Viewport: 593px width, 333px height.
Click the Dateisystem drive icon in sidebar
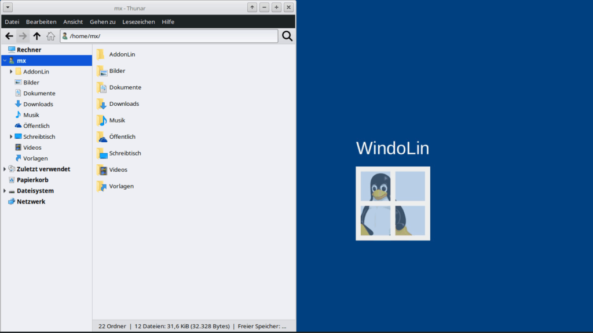tap(12, 191)
